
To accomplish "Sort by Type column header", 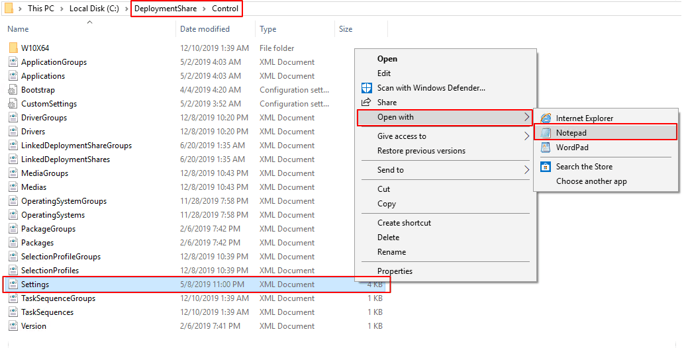I will [x=268, y=29].
